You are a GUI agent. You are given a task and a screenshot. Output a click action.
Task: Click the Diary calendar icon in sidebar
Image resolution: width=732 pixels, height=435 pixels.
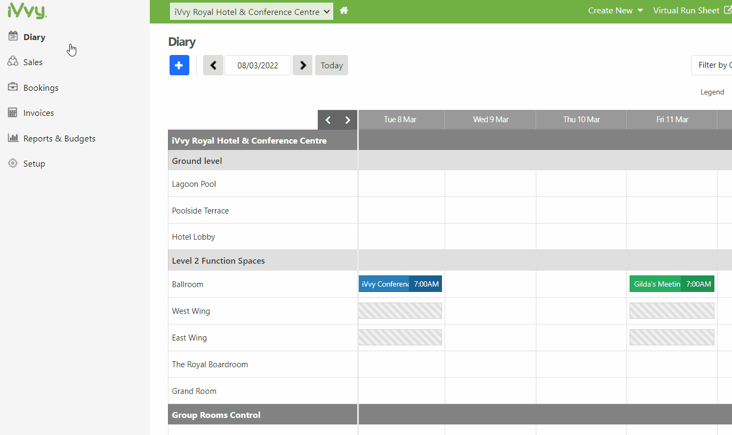(13, 36)
